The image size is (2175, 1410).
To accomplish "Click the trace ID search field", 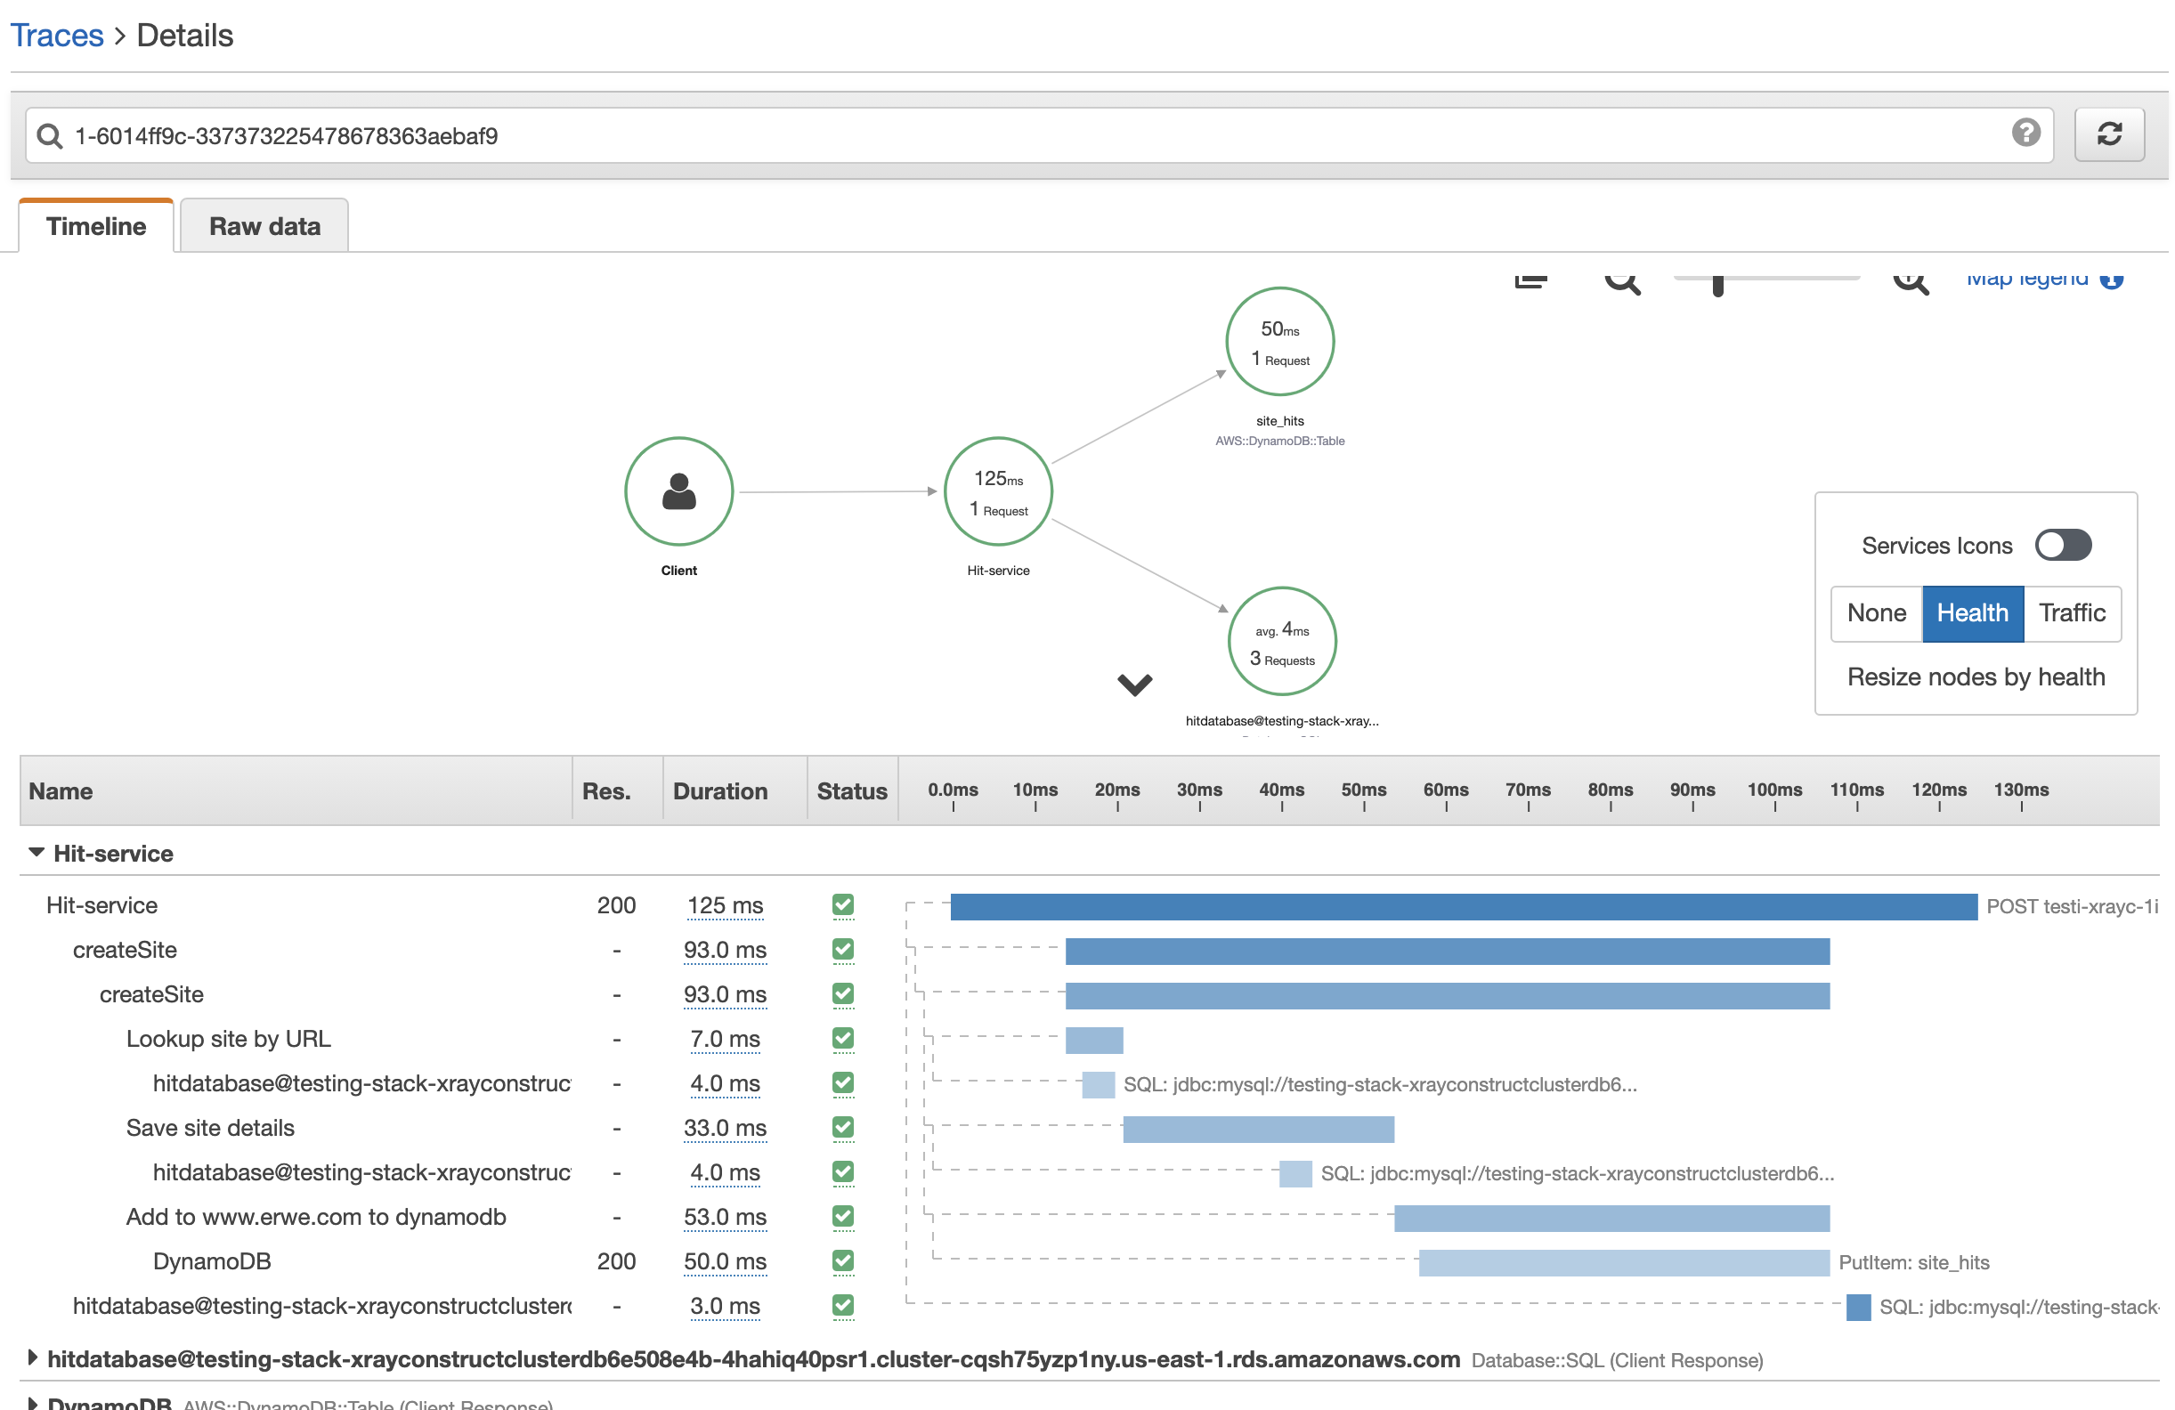I will (1005, 135).
